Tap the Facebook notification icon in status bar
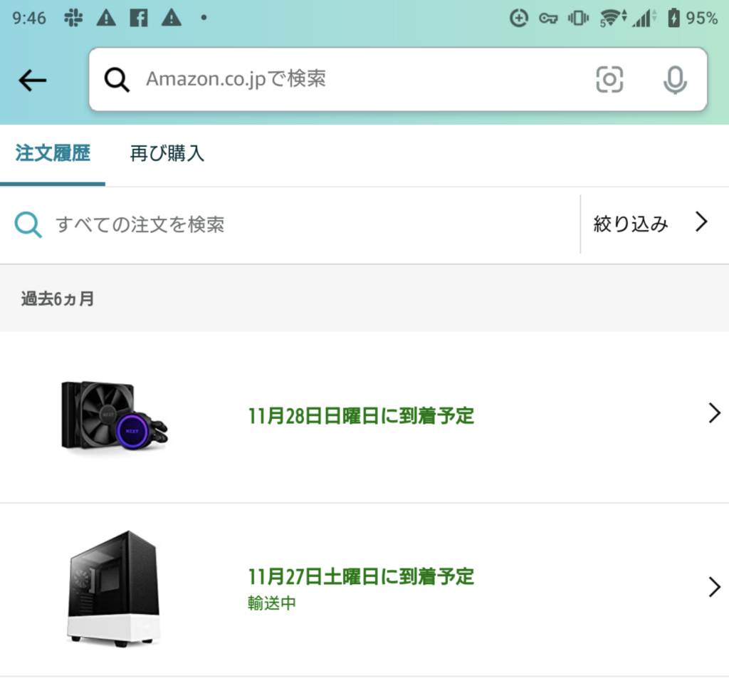 click(x=138, y=19)
